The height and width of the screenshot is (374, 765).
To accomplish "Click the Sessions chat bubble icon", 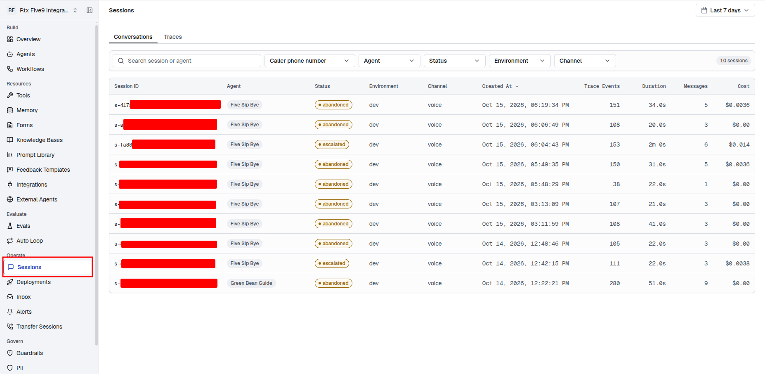I will (x=11, y=267).
